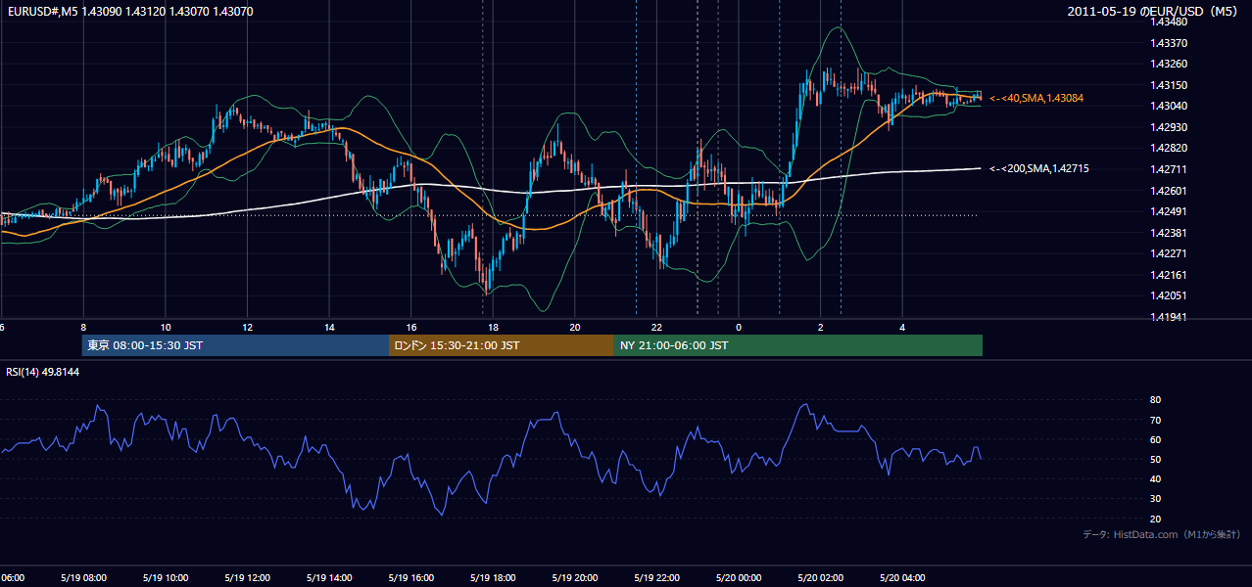Click hour label 10 below the price chart
The image size is (1252, 587).
tap(166, 327)
